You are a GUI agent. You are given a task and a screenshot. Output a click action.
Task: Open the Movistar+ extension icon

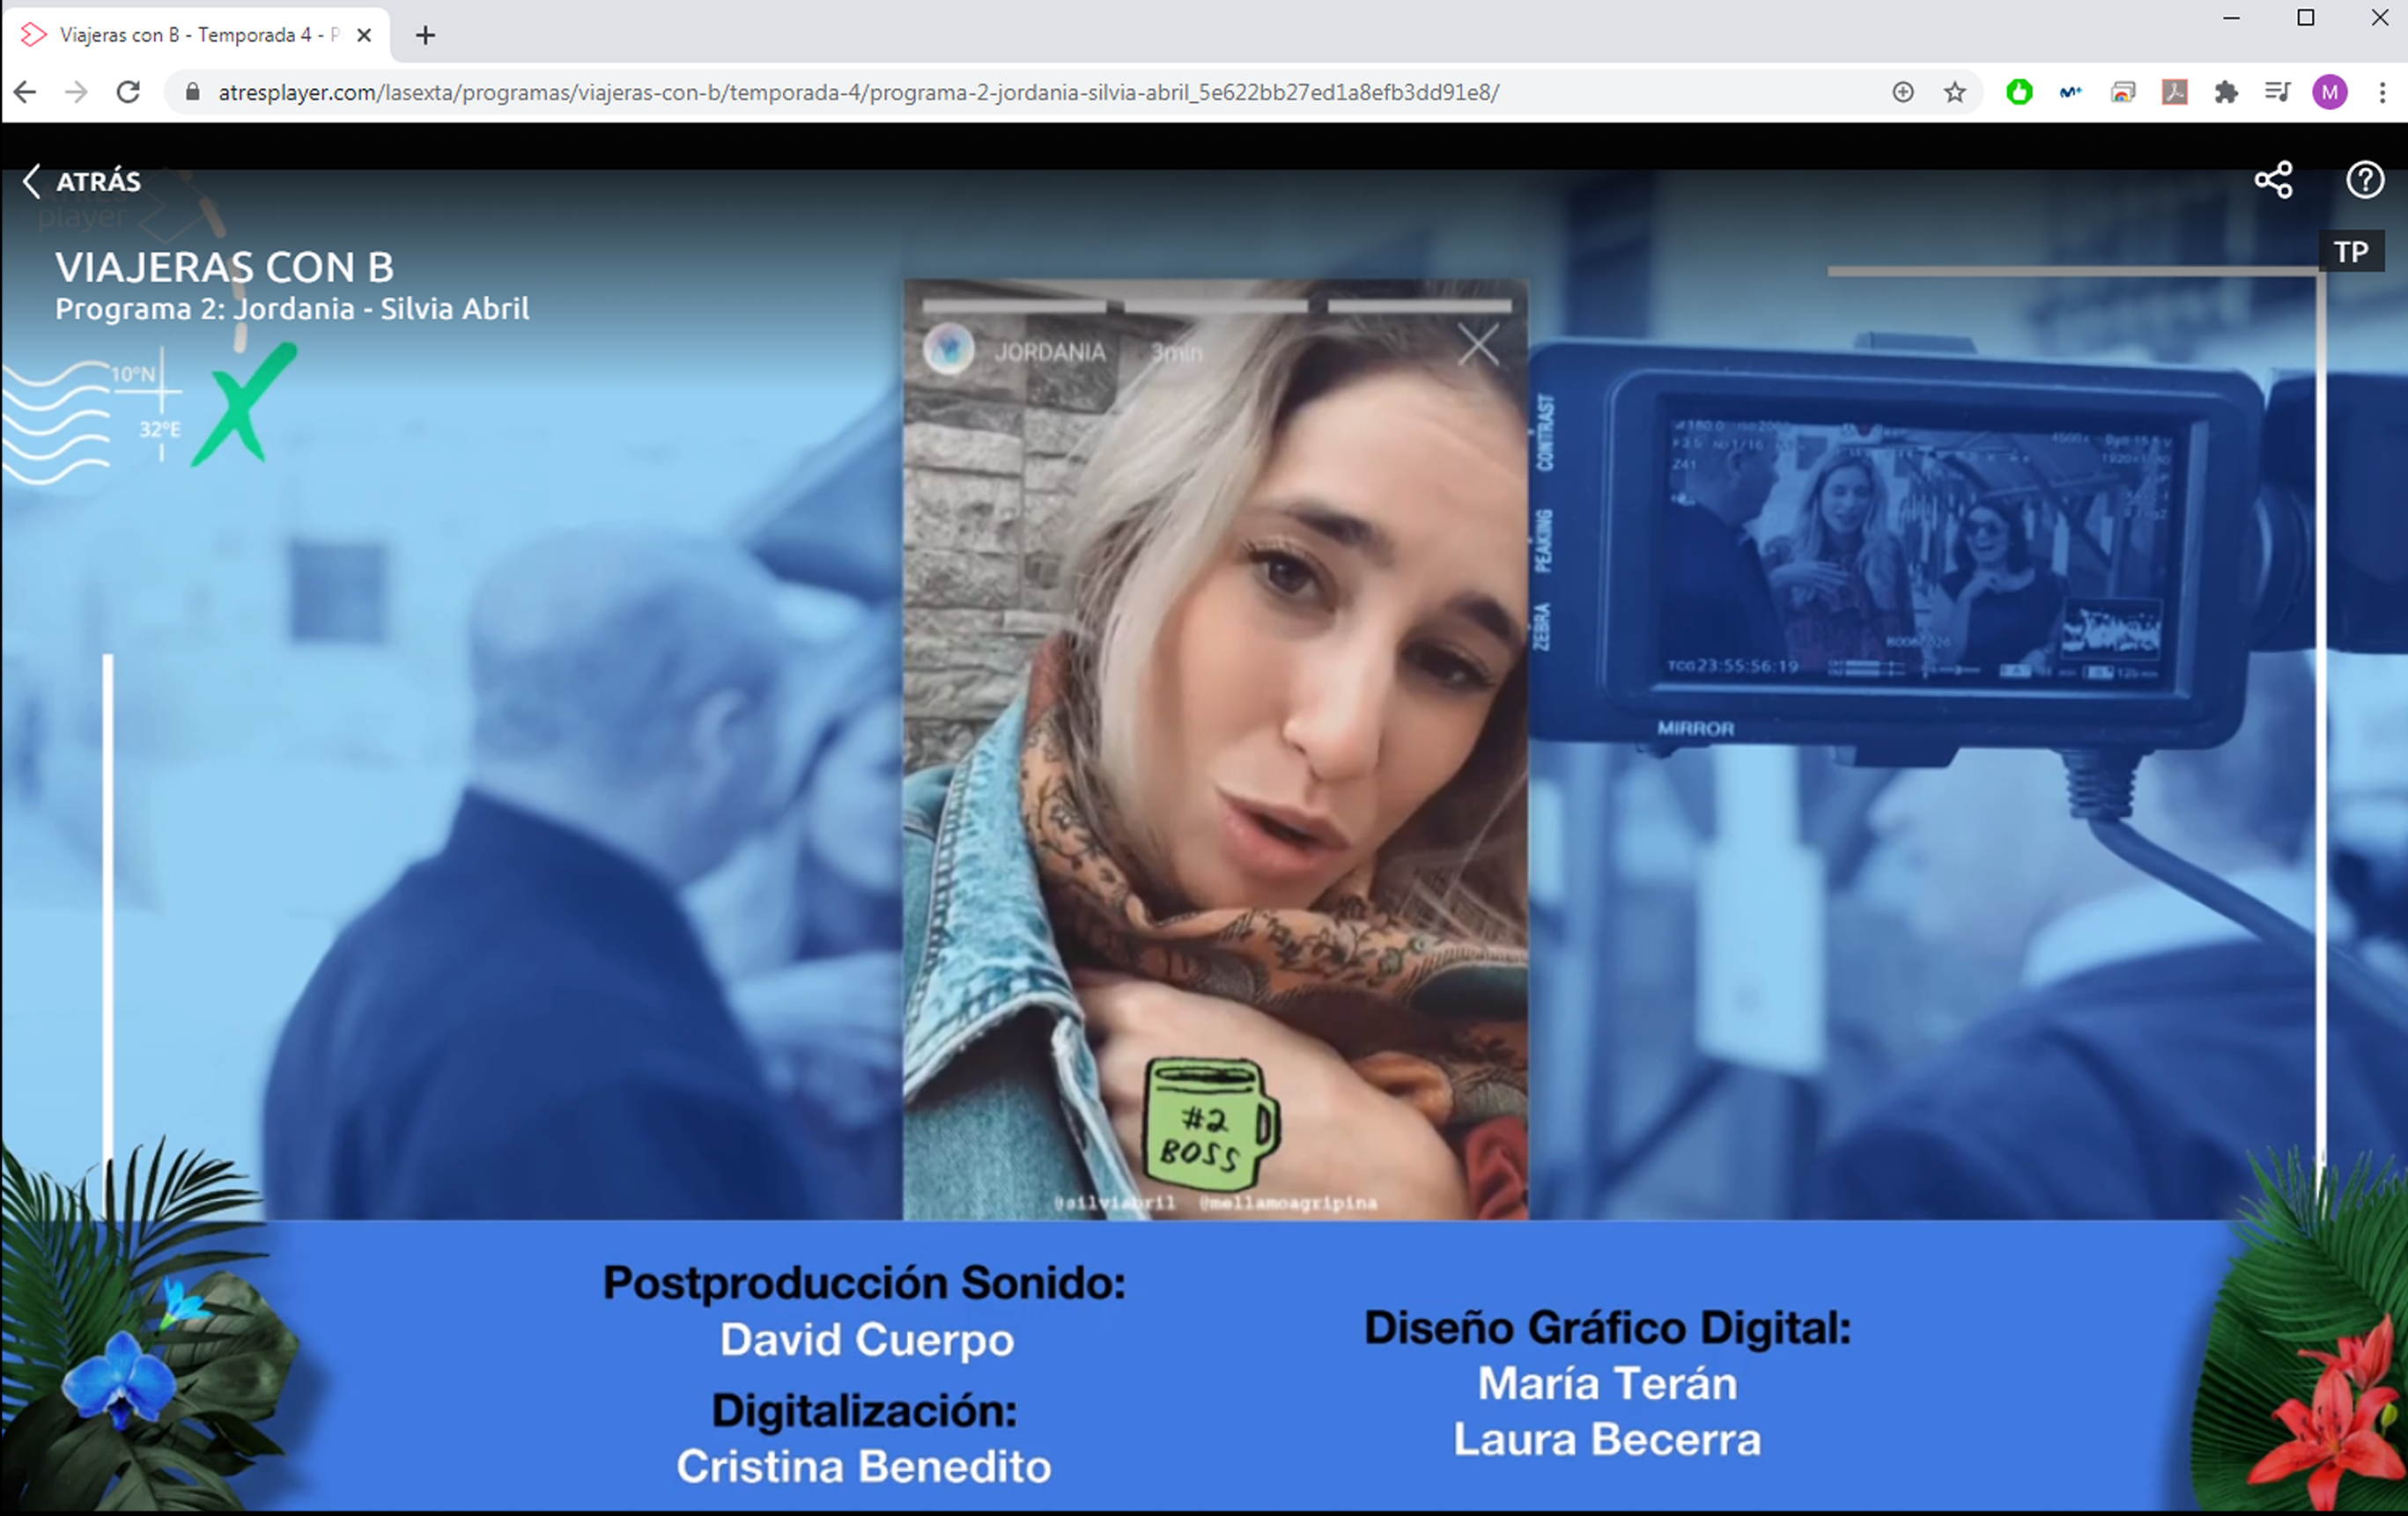click(2070, 93)
